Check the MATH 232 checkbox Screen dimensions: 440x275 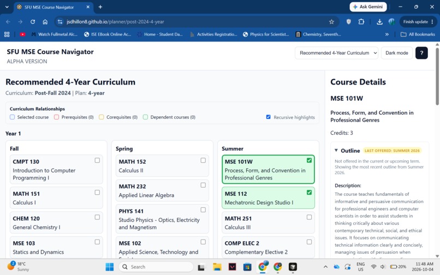[203, 185]
